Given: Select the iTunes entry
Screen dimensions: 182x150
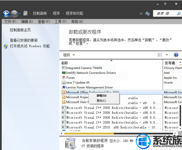Looking at the screenshot, I should (70, 78).
